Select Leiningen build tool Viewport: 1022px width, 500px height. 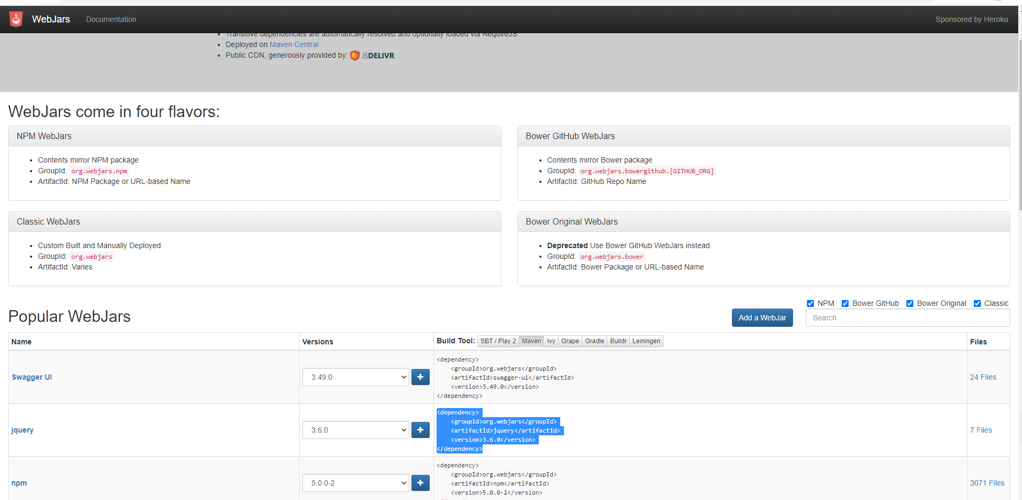[x=646, y=341]
